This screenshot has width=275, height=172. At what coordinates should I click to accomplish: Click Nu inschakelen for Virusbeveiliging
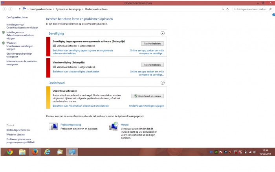pos(152,65)
